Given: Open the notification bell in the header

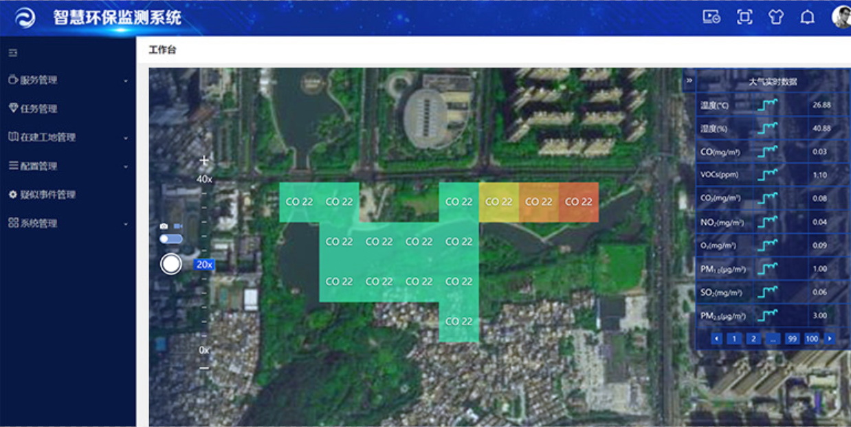Looking at the screenshot, I should pyautogui.click(x=808, y=18).
